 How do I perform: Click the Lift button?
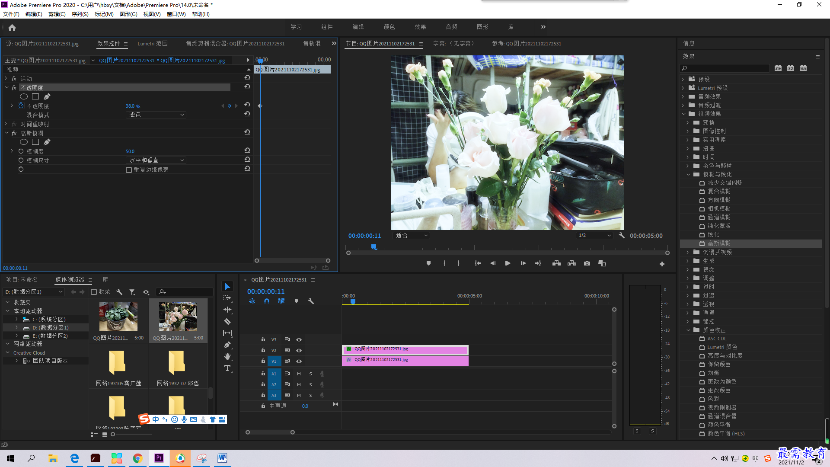point(556,263)
